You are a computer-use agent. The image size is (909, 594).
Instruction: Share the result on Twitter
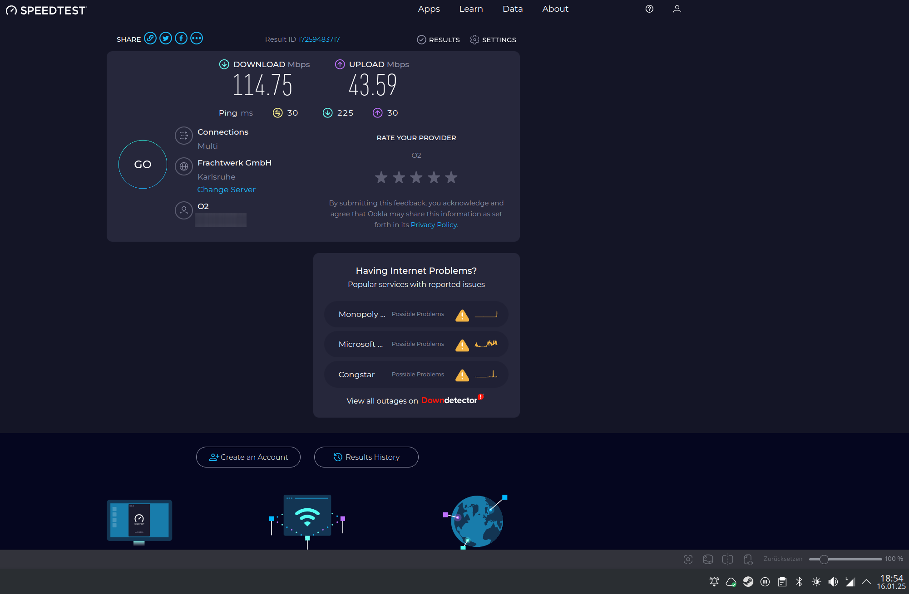[x=166, y=39]
